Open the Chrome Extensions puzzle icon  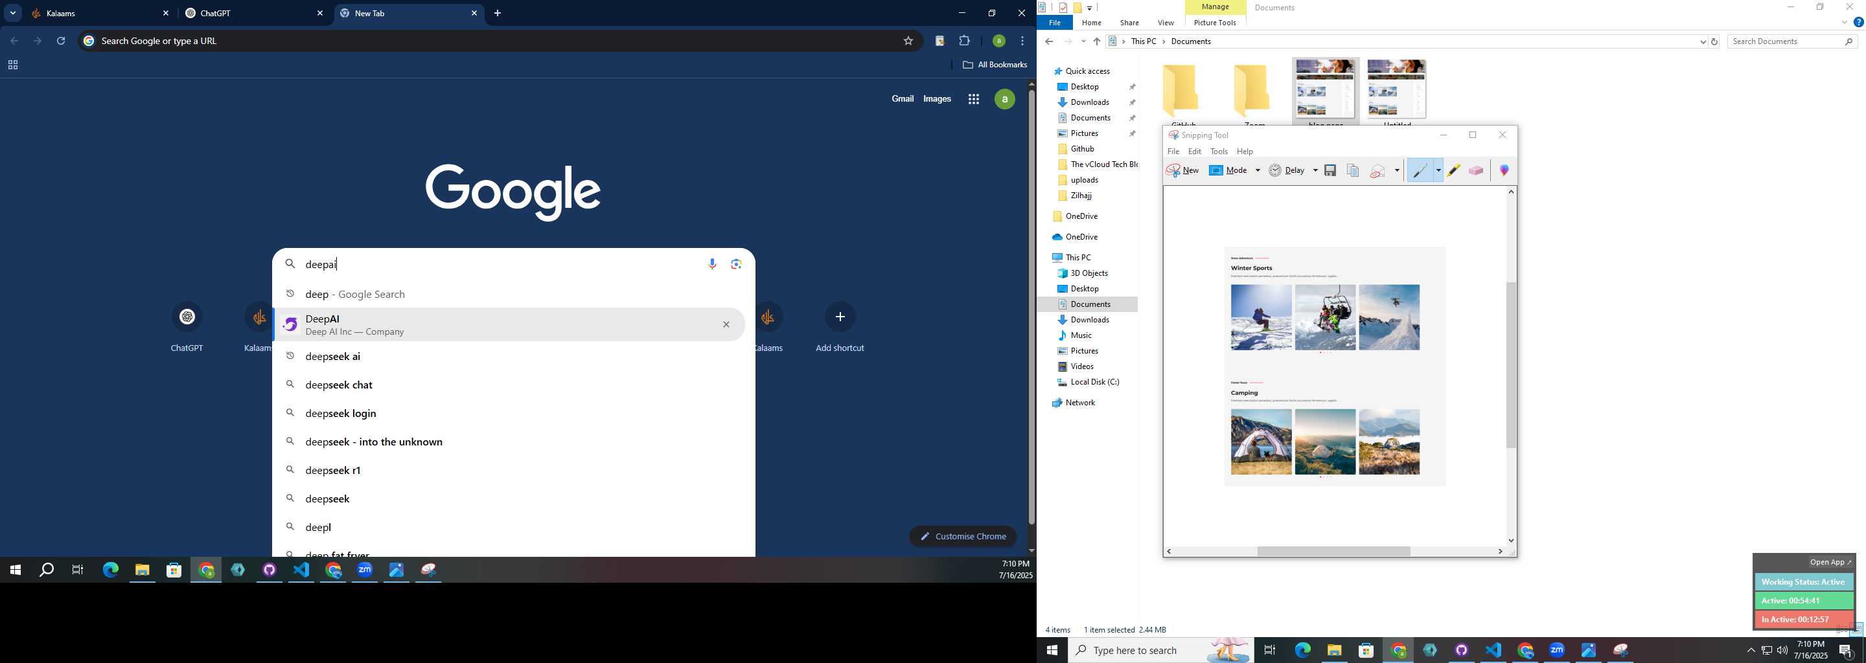point(965,41)
